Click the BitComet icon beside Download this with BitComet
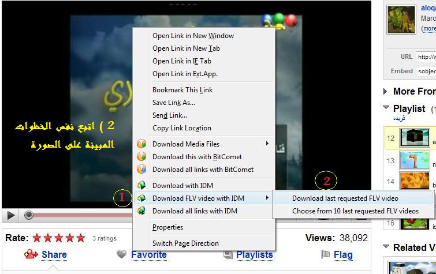Screen dimensions: 436x274 [141, 156]
